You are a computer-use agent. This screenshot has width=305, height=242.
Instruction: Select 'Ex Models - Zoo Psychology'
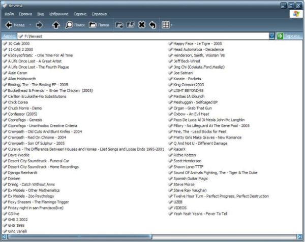[31, 196]
